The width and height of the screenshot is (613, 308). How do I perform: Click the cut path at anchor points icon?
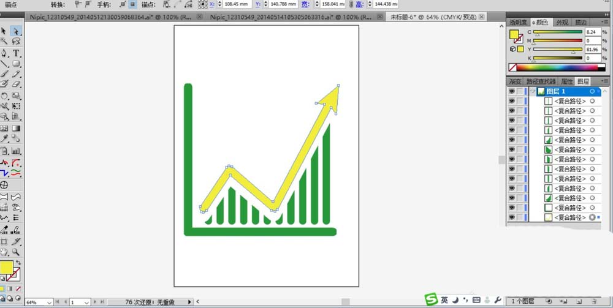pos(188,4)
